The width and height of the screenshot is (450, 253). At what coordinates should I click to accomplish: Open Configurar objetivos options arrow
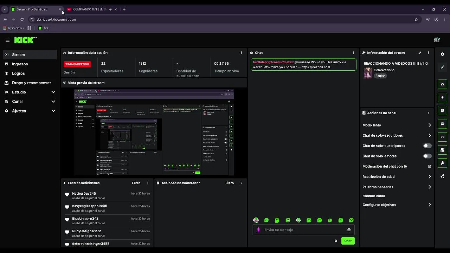coord(429,205)
